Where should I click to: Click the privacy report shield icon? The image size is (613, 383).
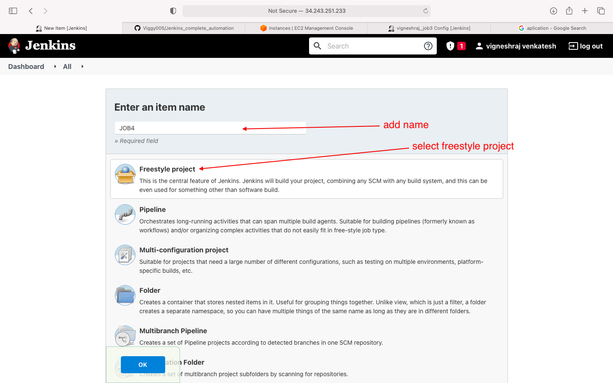[x=173, y=11]
